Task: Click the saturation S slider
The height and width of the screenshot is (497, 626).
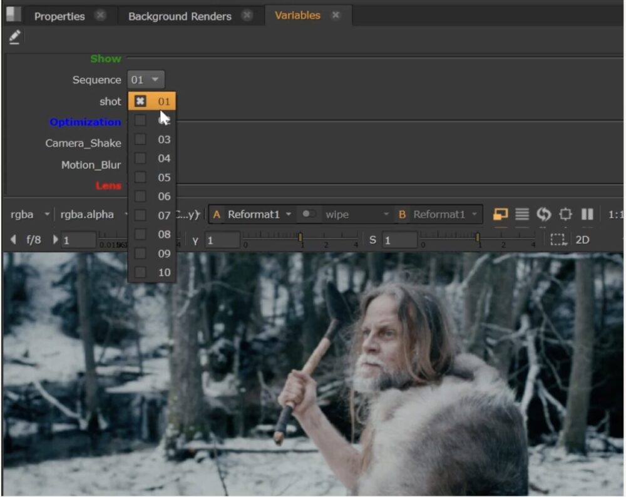Action: 478,238
